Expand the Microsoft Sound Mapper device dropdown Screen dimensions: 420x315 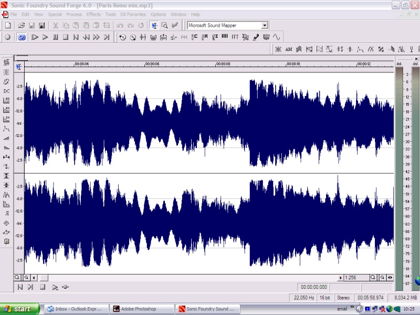point(265,25)
